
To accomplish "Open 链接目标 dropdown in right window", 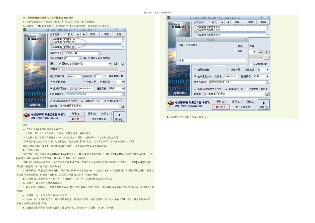I will click(267, 76).
